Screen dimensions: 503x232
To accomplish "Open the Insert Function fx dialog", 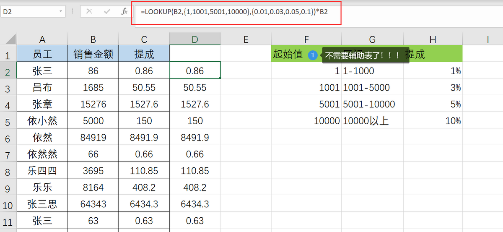I will point(124,11).
